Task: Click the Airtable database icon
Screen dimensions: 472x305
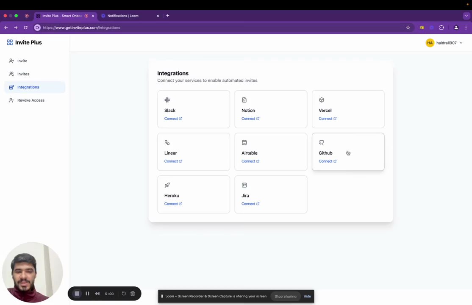Action: (x=244, y=142)
